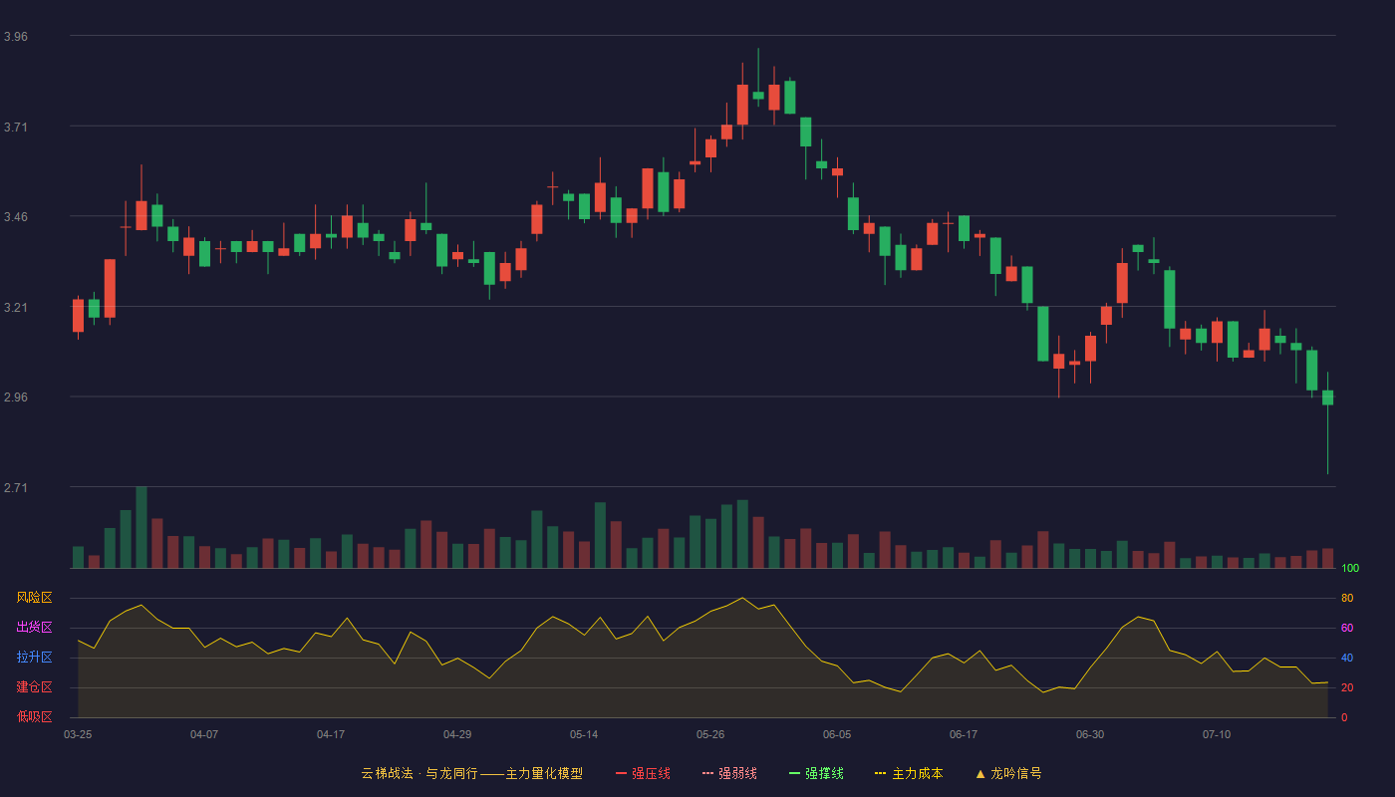Click the 04-29 date label
1395x797 pixels.
point(457,734)
